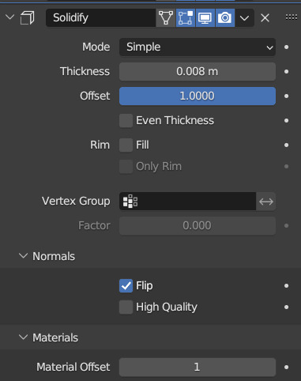Click the drag handle grip icon

coord(292,17)
